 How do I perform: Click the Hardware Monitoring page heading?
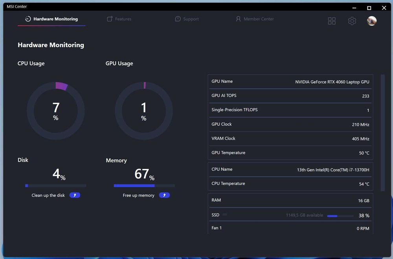coord(51,45)
